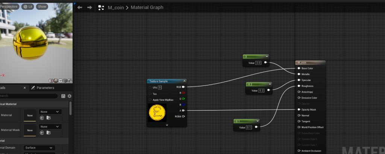The image size is (385, 154).
Task: Browse to Physical Material asset in Content Browser
Action: 48,118
